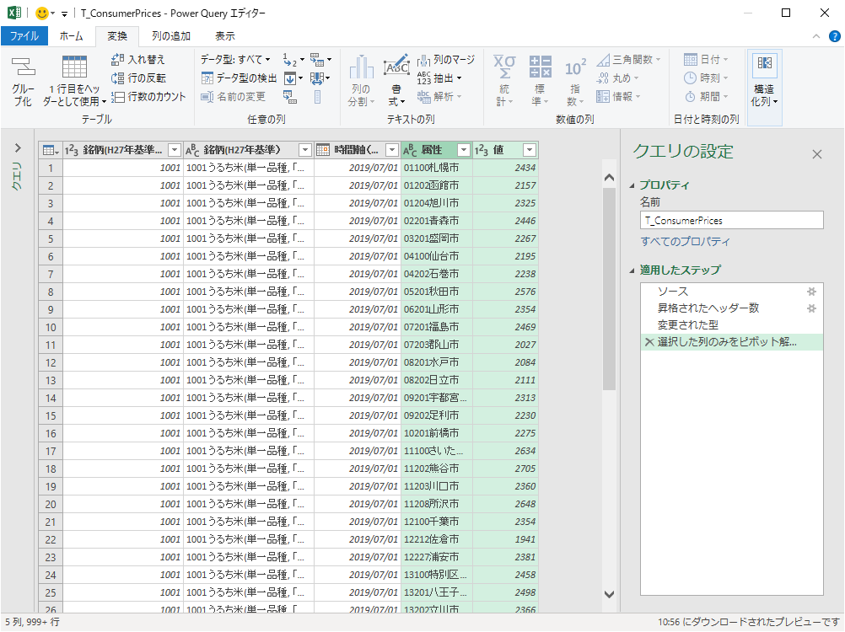Expand the クエリ pane with the chevron
This screenshot has height=632, width=845.
(18, 148)
